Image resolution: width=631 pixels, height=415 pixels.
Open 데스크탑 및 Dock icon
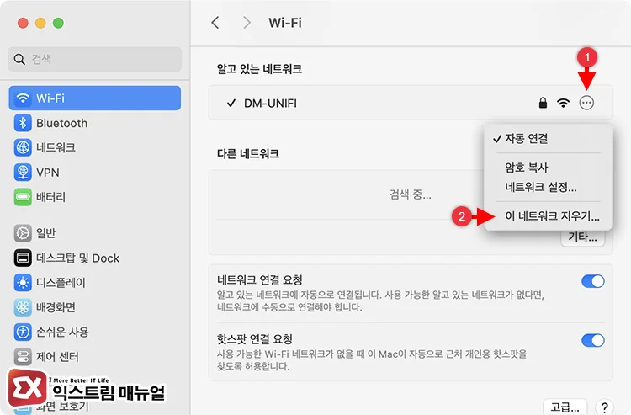coord(23,258)
